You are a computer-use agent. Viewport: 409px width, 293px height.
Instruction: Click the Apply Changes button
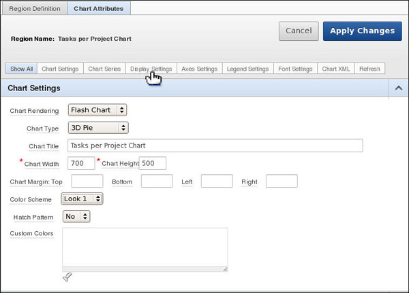pos(362,31)
